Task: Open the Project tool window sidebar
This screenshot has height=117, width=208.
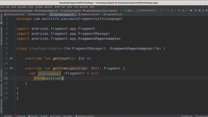Action: click(x=1, y=19)
